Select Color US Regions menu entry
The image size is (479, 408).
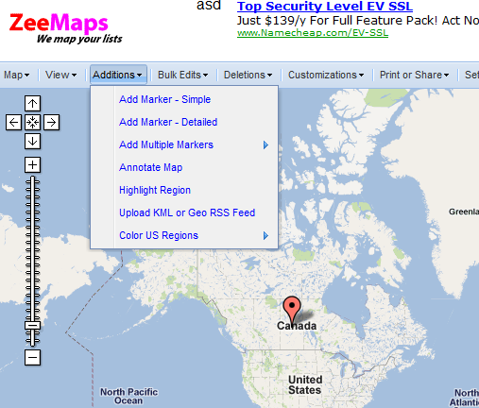tap(159, 235)
